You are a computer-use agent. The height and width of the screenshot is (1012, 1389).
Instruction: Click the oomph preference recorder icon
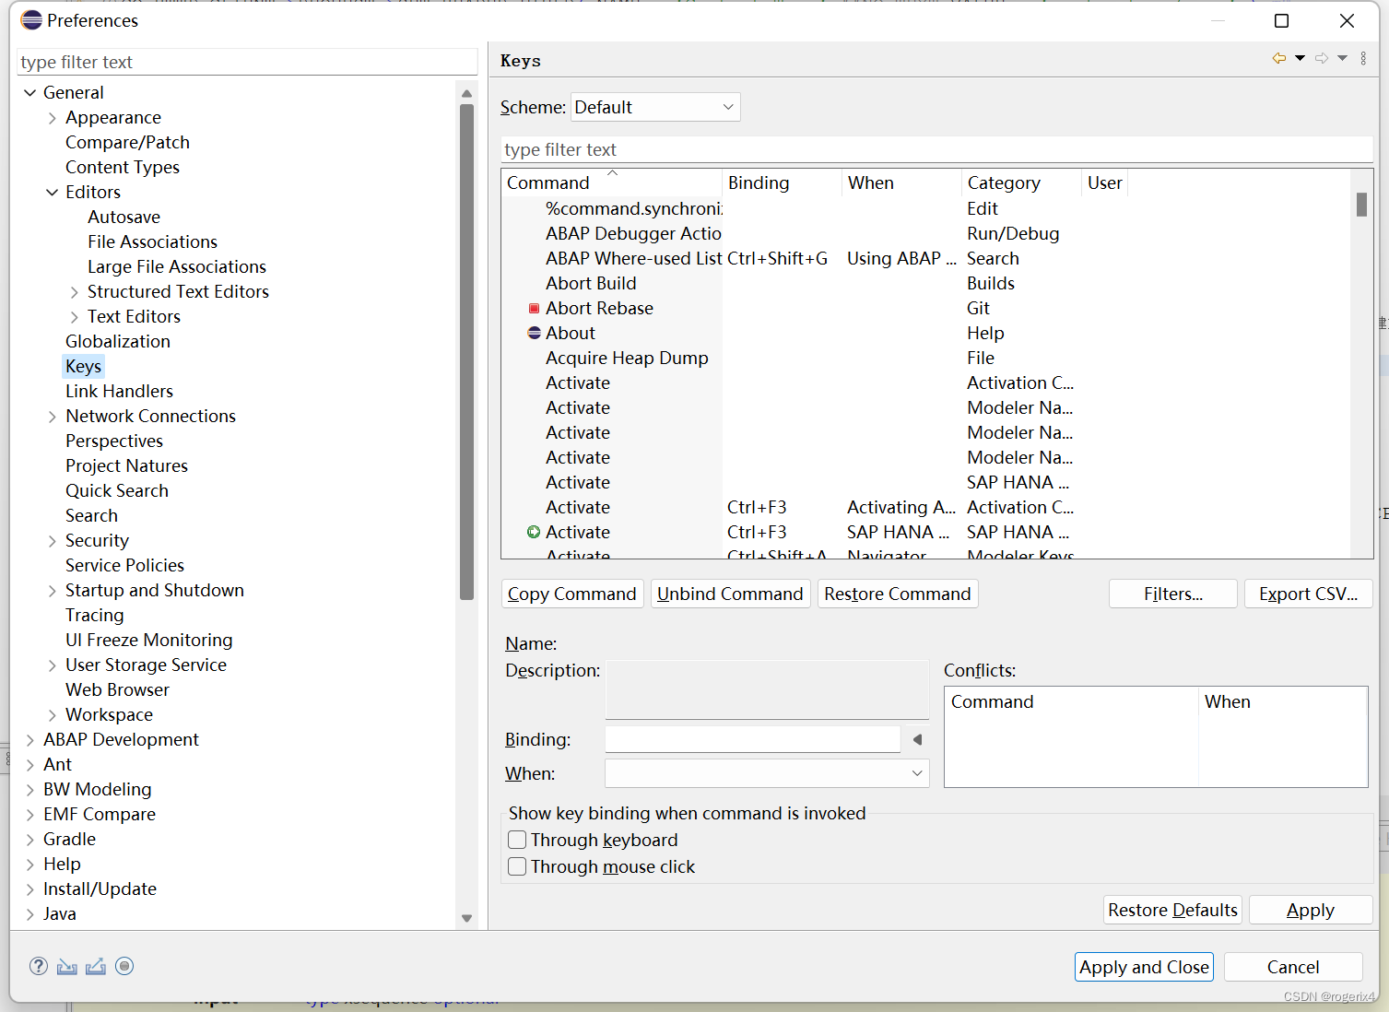coord(124,966)
